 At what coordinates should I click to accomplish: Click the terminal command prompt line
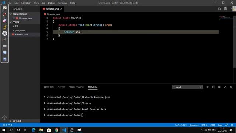click(x=63, y=115)
